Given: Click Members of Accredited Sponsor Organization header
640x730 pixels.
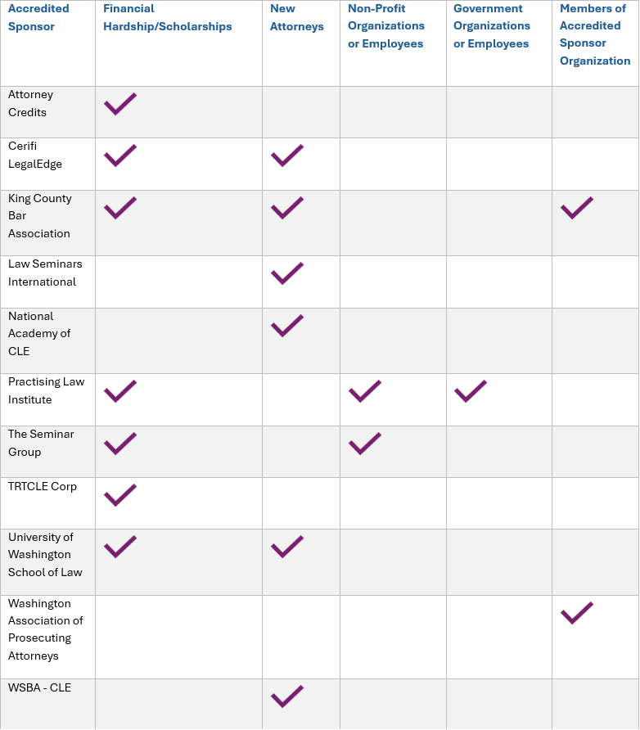Looking at the screenshot, I should click(595, 34).
